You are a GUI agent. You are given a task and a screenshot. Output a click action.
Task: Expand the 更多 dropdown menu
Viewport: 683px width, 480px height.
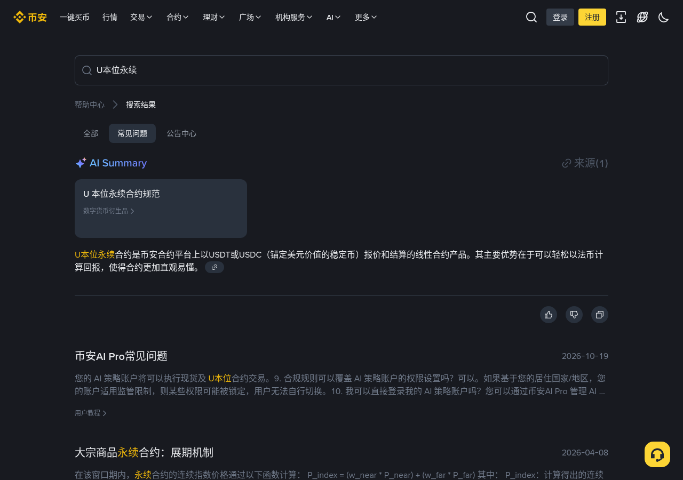click(366, 17)
